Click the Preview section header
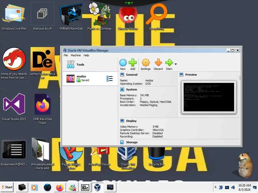 (191, 75)
